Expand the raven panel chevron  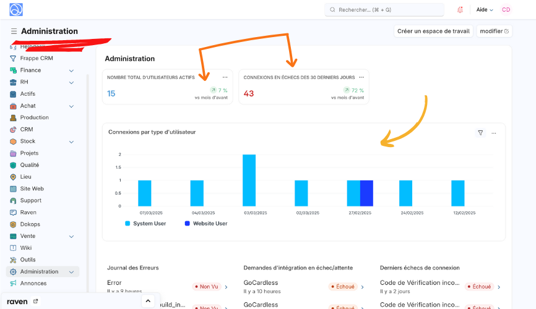pos(148,301)
